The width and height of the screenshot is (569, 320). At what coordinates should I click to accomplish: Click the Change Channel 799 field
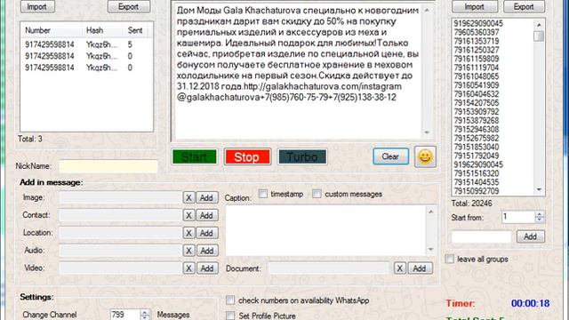click(124, 314)
